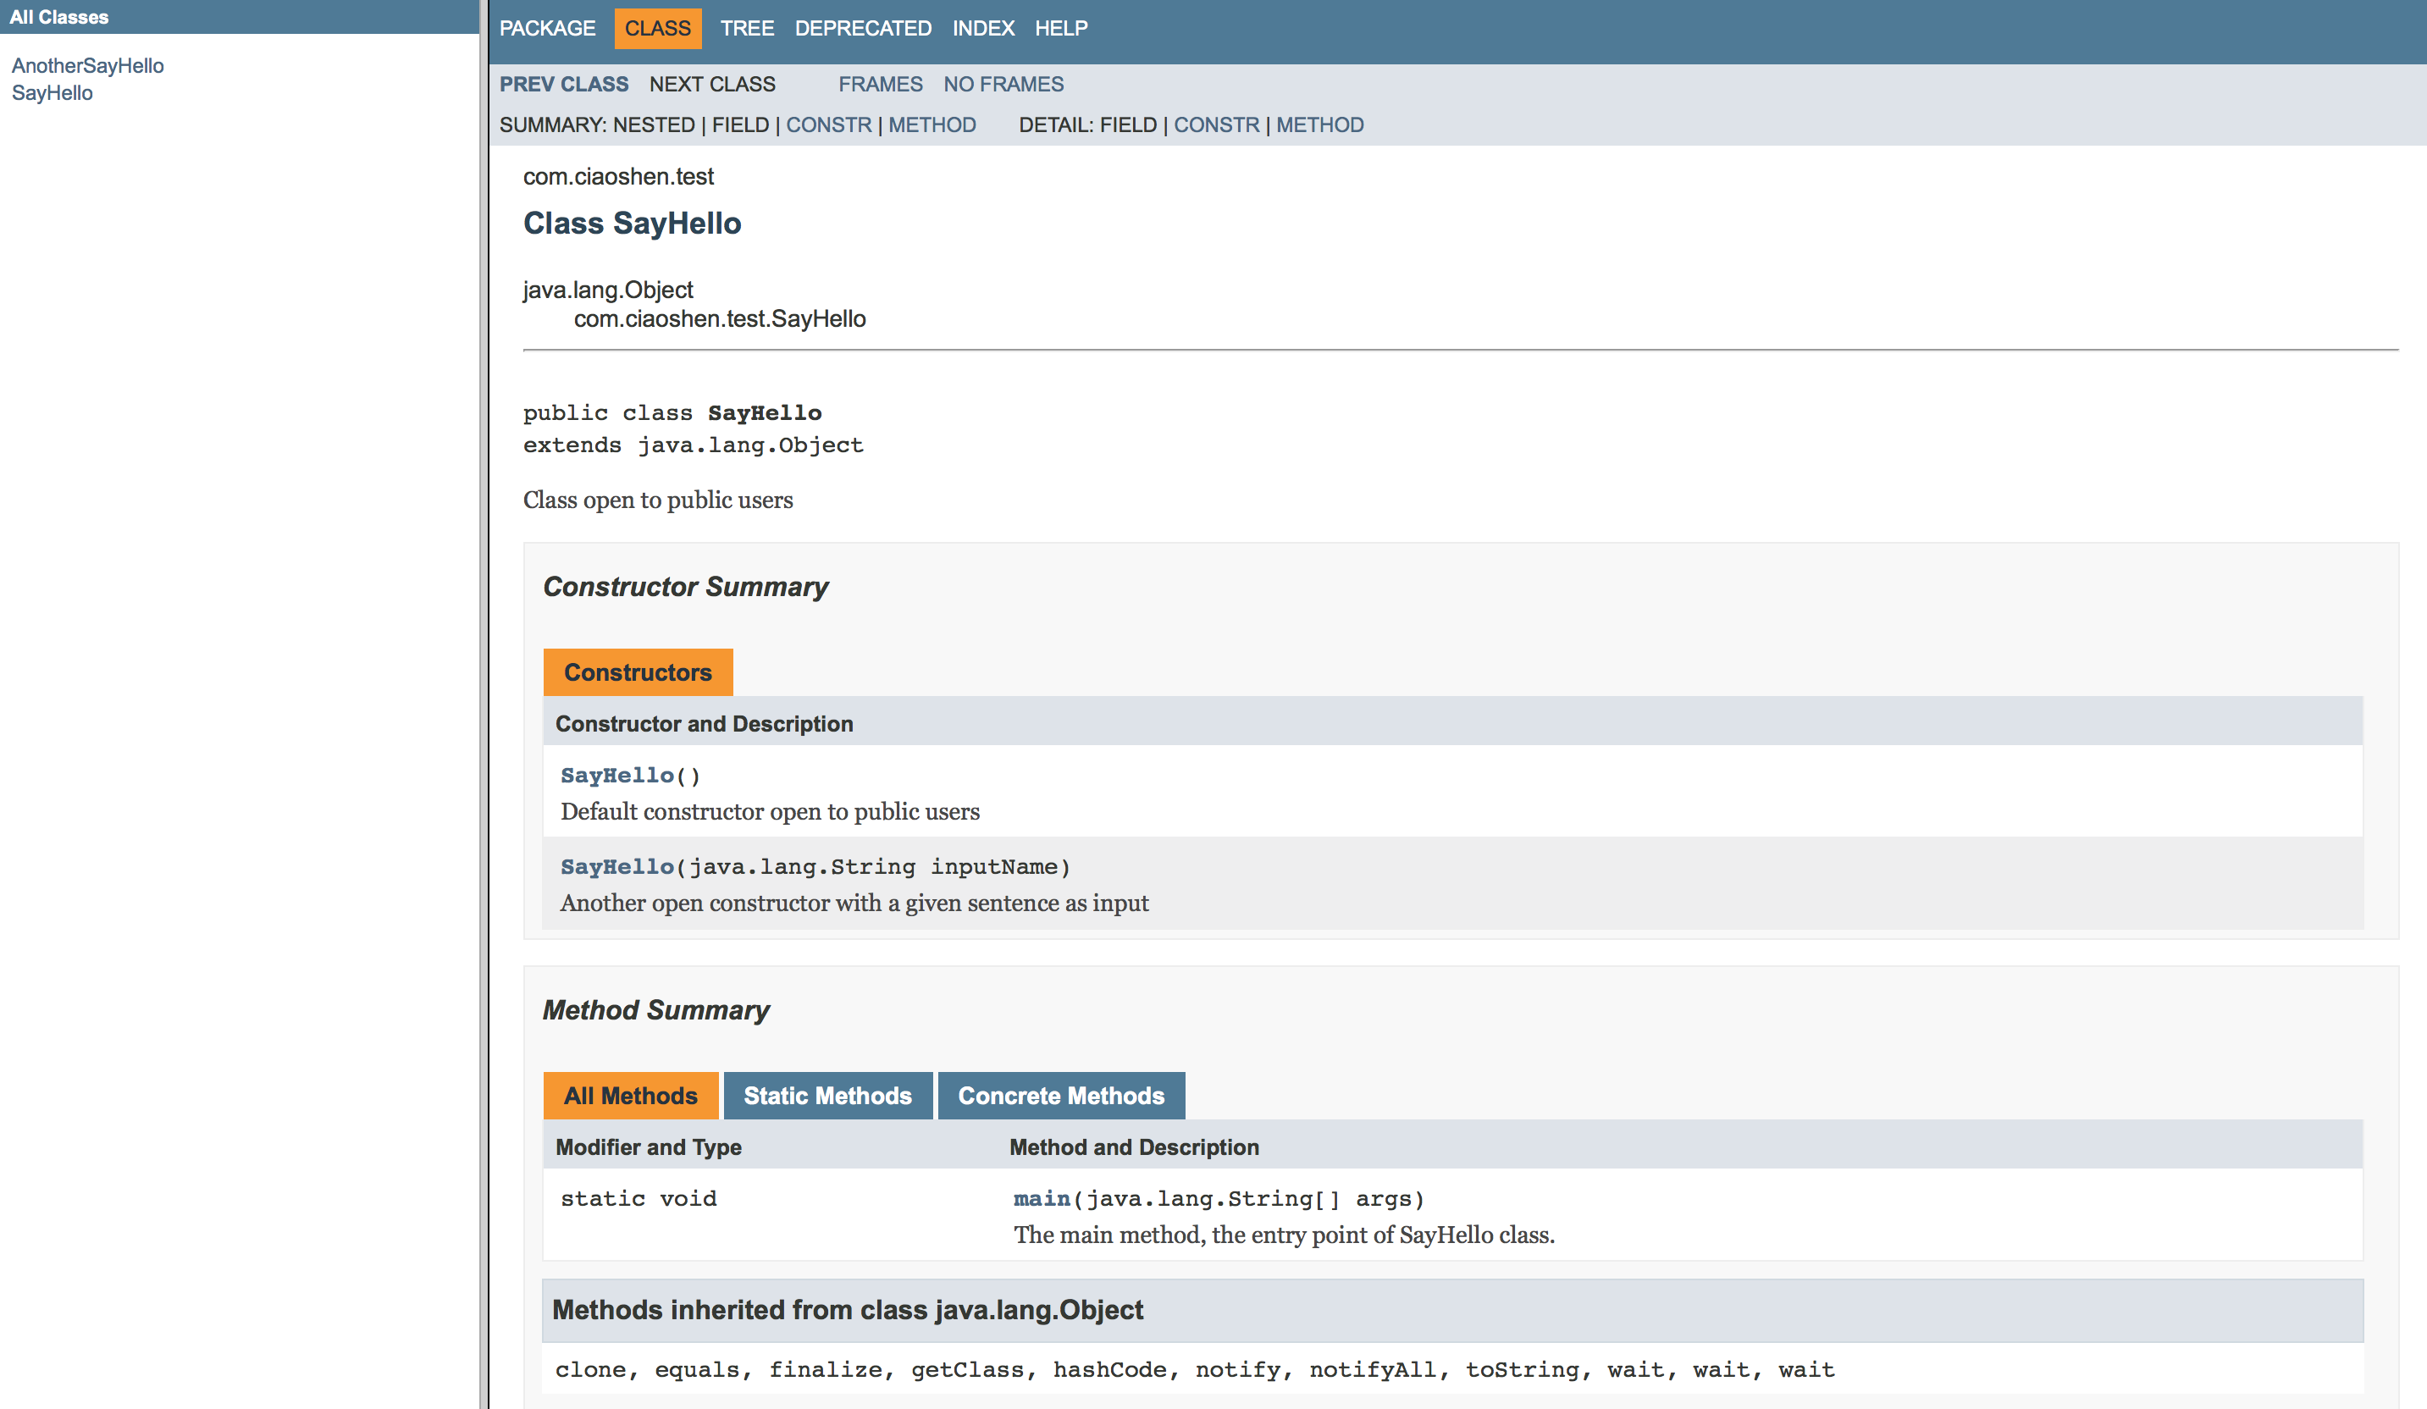The height and width of the screenshot is (1409, 2427).
Task: Click 'toString' in inherited methods list
Action: click(1522, 1369)
